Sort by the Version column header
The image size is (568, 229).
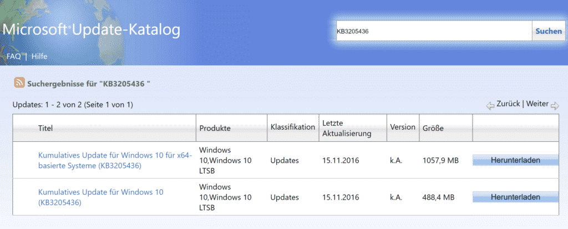pyautogui.click(x=403, y=128)
